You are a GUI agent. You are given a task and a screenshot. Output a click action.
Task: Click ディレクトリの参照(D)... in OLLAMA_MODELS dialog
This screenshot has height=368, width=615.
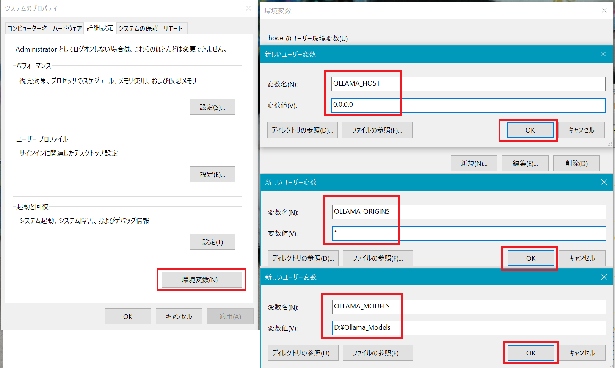pyautogui.click(x=303, y=353)
